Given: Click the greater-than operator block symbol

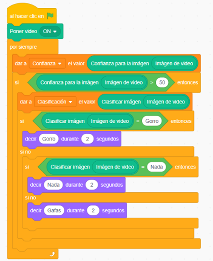Looking at the screenshot, I should point(152,83).
